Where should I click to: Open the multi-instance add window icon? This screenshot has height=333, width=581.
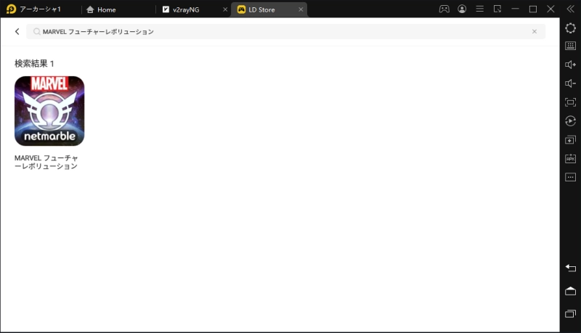point(570,140)
